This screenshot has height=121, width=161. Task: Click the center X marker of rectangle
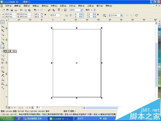[77, 63]
